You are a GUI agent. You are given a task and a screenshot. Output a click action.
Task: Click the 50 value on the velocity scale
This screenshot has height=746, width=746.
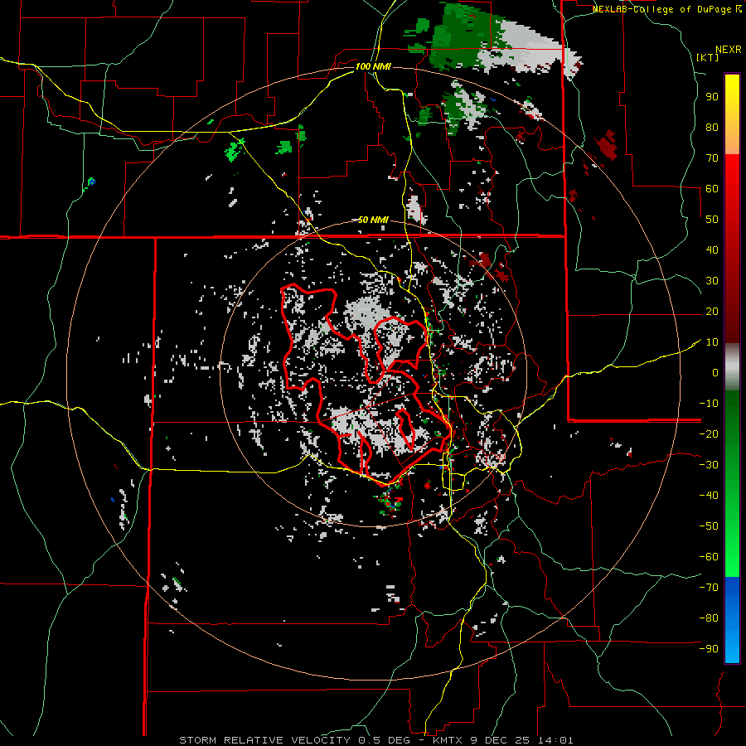pyautogui.click(x=712, y=220)
